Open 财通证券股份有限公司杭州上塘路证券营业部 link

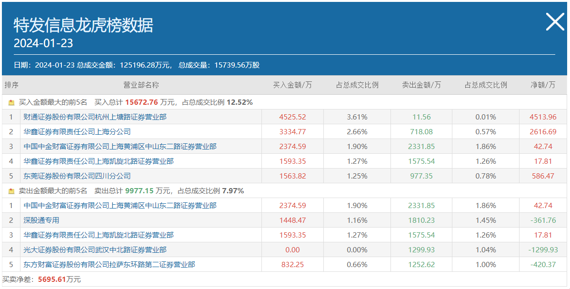click(x=95, y=117)
